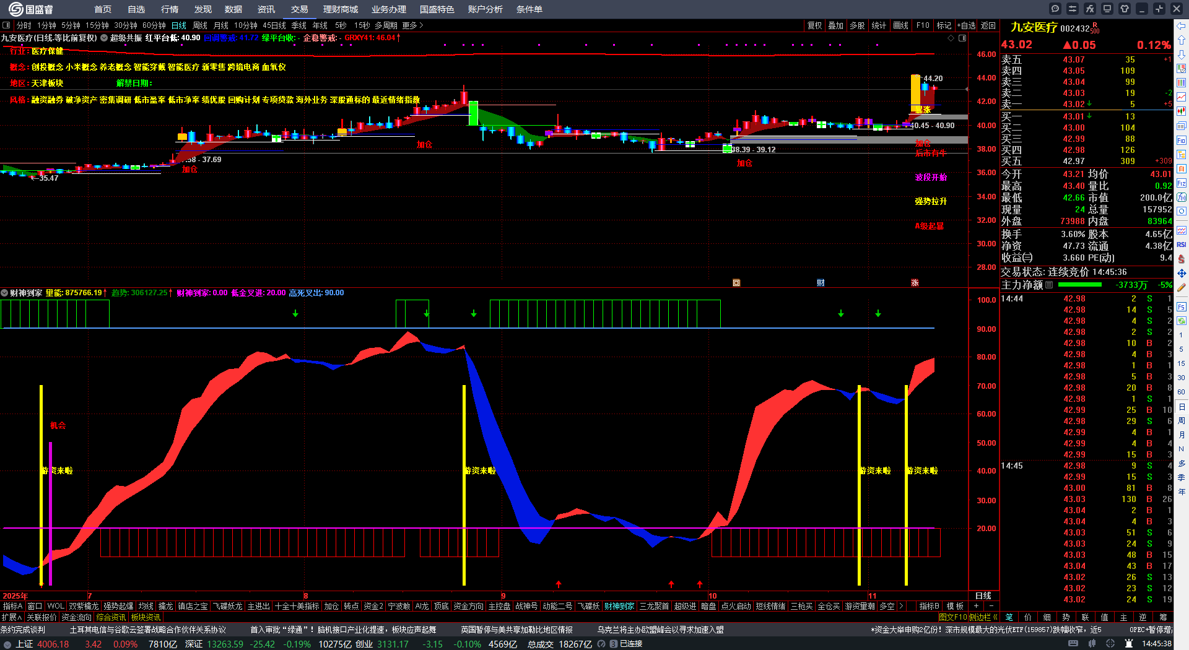
Task: Click the plus button beside 模板
Action: [x=977, y=606]
